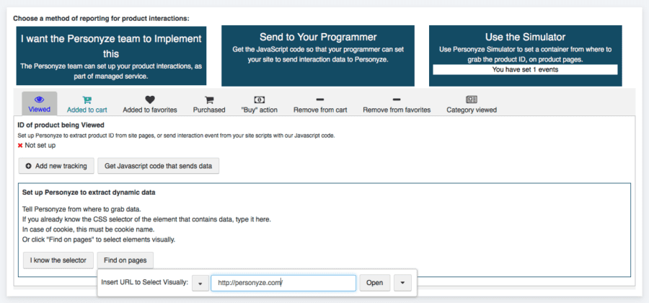This screenshot has height=303, width=649.
Task: Click Get Javascript code that sends data
Action: (x=158, y=166)
